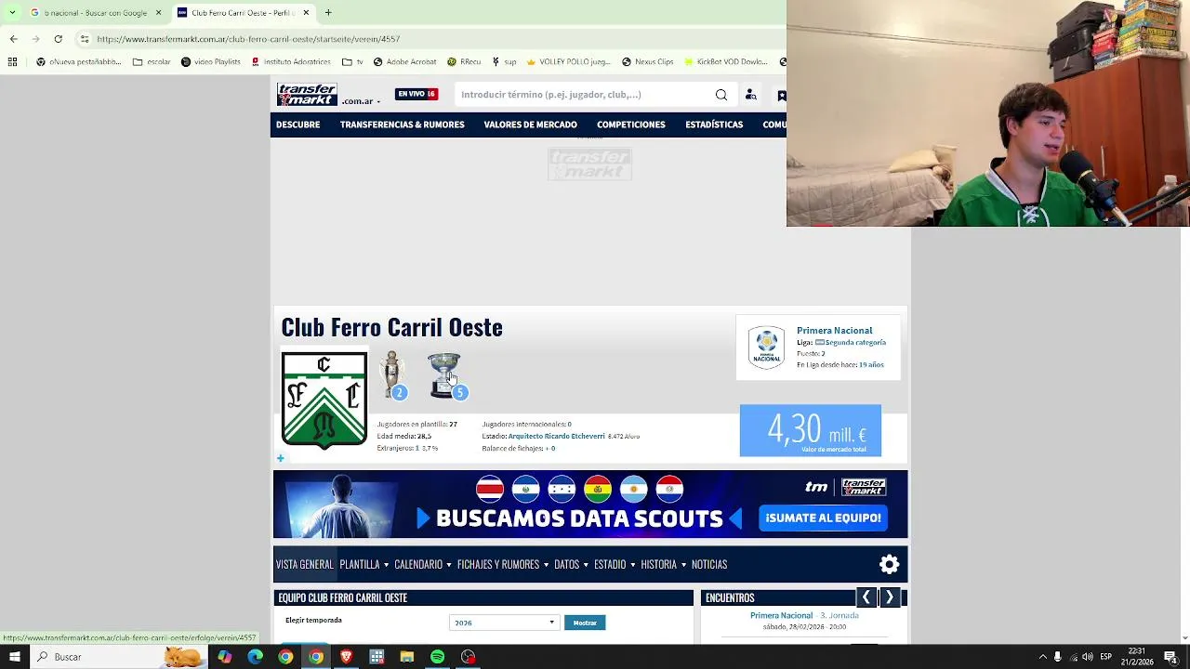Open the trophy with badge number 2
The height and width of the screenshot is (669, 1190).
(393, 375)
